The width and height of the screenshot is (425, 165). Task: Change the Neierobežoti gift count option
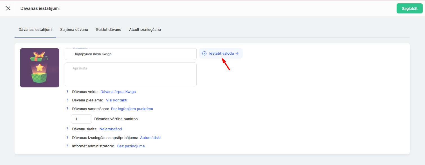(x=111, y=129)
